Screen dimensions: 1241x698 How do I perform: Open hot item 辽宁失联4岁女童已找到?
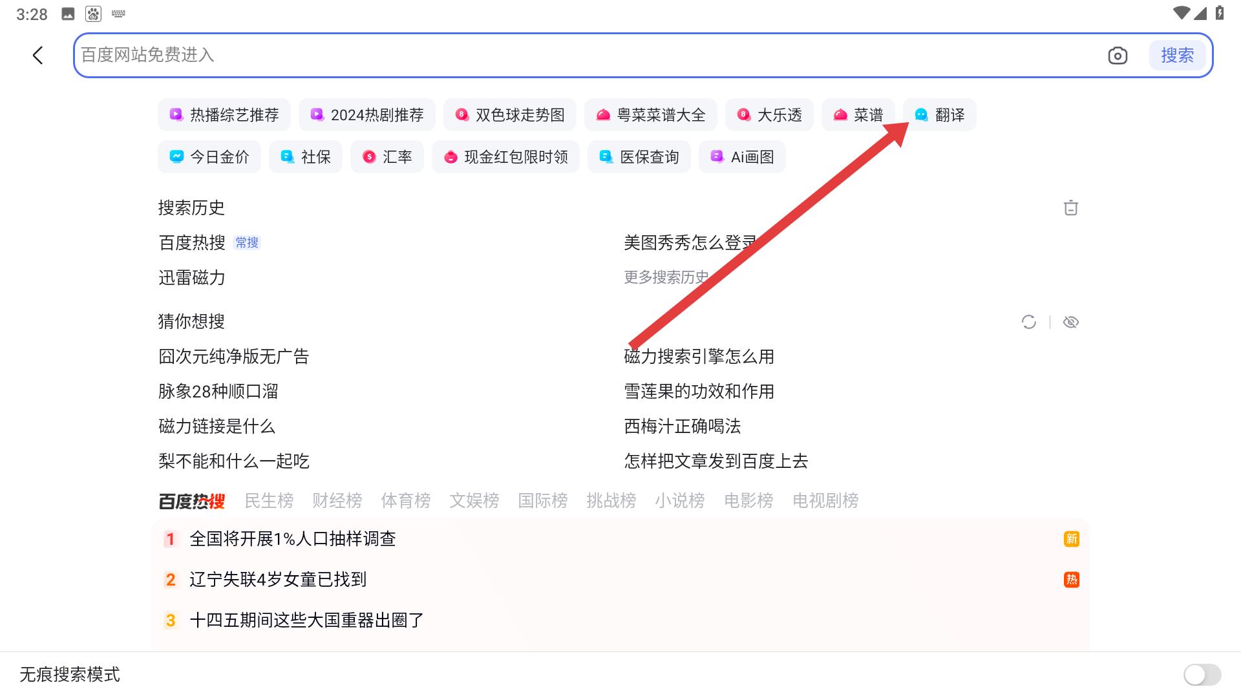point(278,580)
